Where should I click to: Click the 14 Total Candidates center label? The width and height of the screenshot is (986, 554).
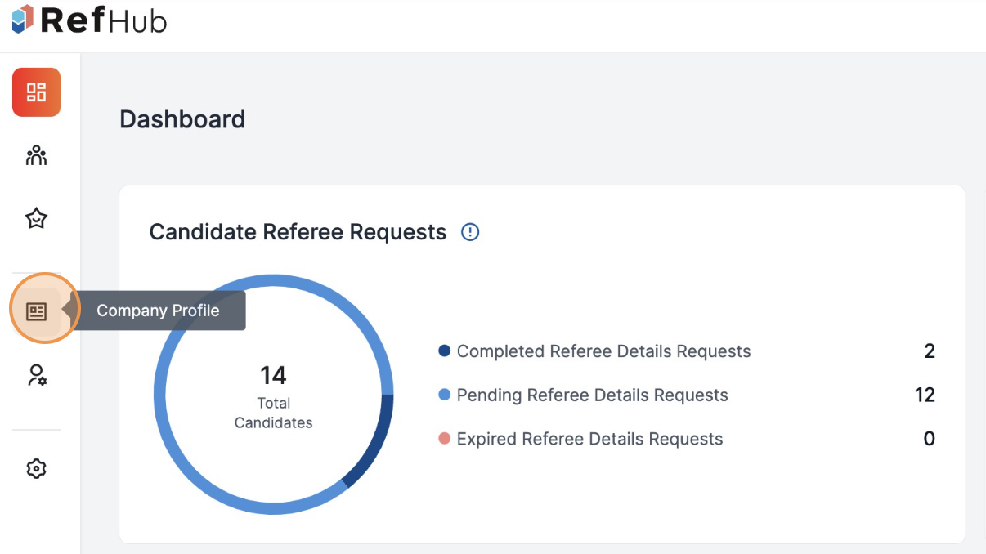pyautogui.click(x=273, y=397)
